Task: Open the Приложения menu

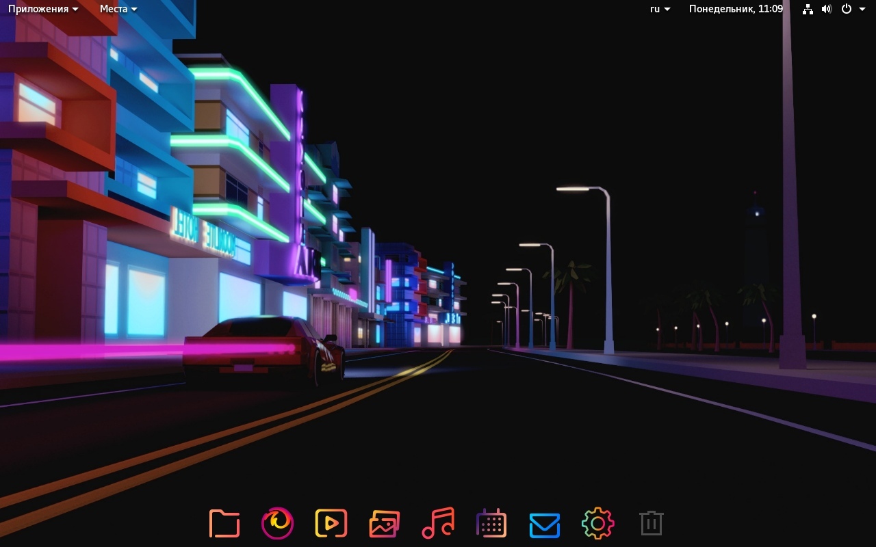Action: [43, 9]
